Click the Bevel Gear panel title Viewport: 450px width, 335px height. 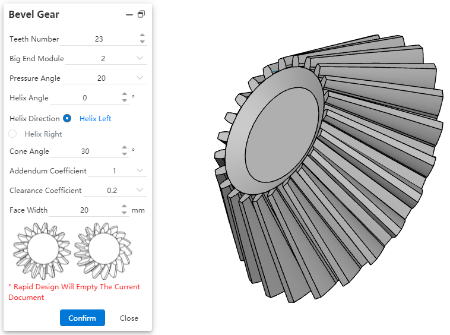(34, 14)
